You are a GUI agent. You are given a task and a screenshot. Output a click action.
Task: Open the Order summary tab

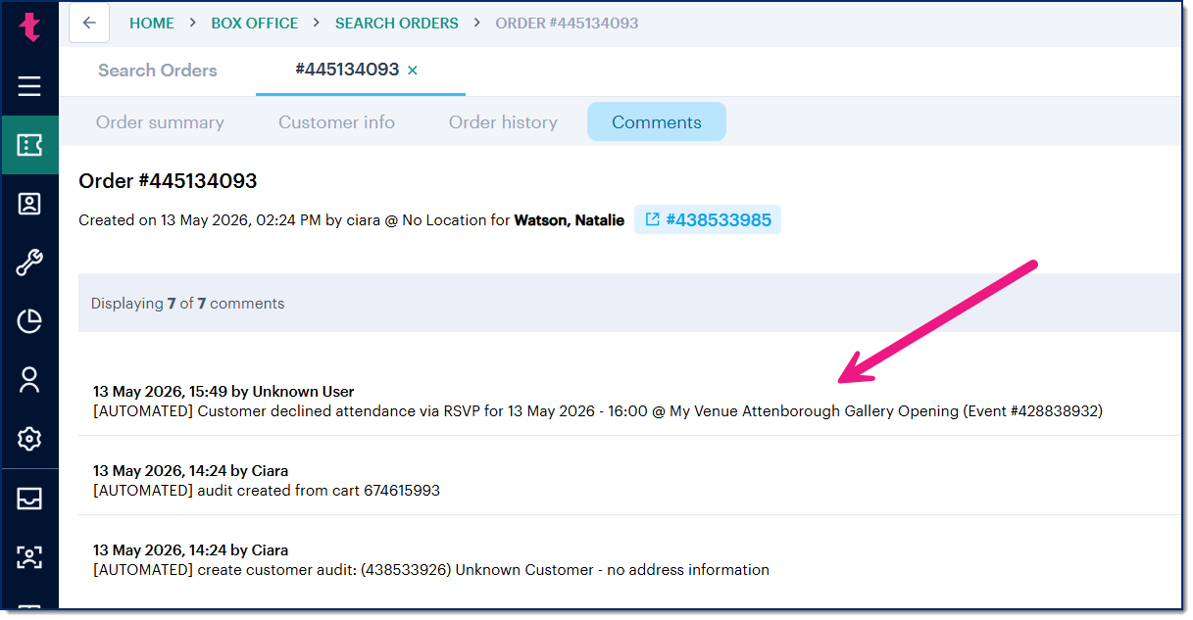(160, 122)
